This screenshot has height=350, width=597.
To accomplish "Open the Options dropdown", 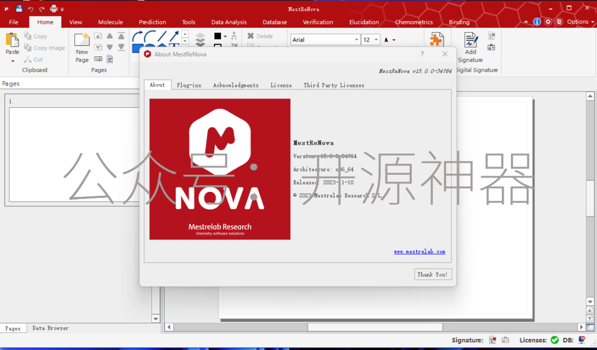I will (580, 22).
